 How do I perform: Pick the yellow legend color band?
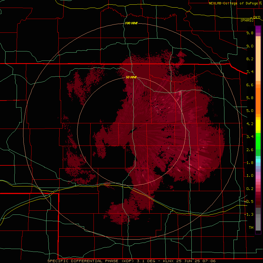pyautogui.click(x=258, y=125)
